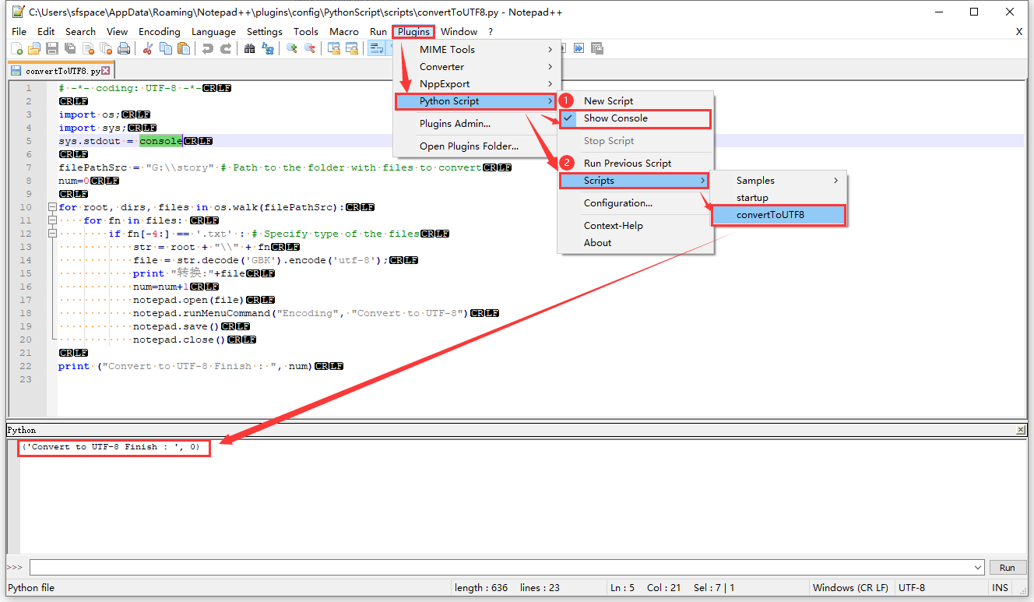The height and width of the screenshot is (602, 1034).
Task: Click Windows (CR LF) in status bar
Action: click(x=851, y=588)
